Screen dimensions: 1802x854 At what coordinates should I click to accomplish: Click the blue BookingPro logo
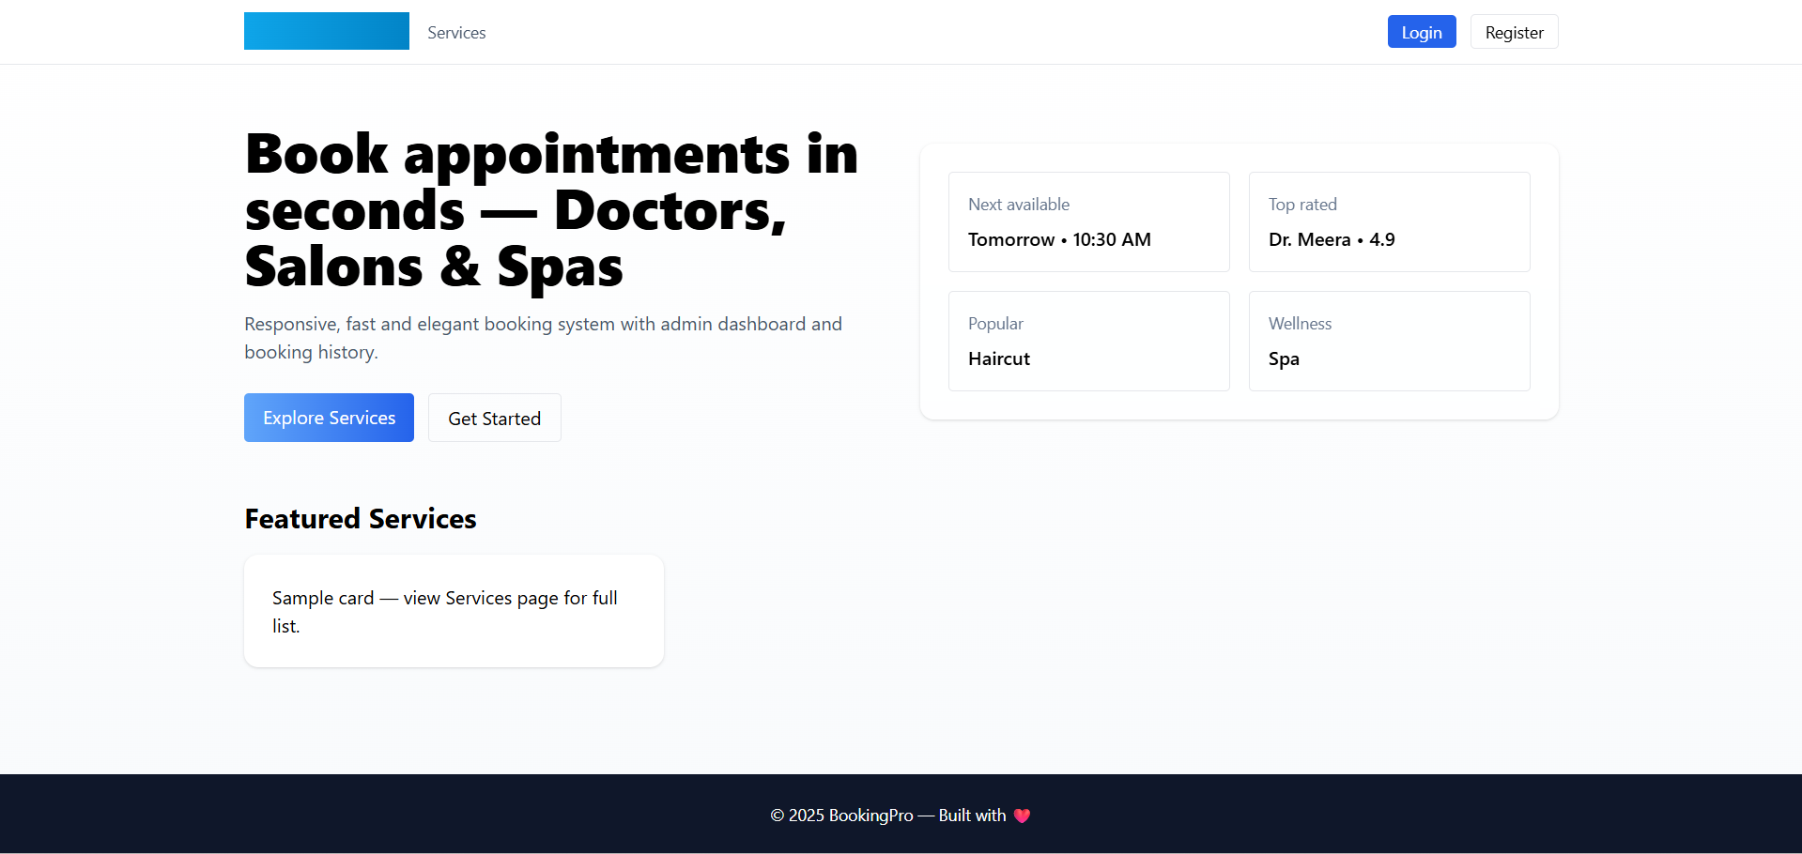(x=326, y=31)
